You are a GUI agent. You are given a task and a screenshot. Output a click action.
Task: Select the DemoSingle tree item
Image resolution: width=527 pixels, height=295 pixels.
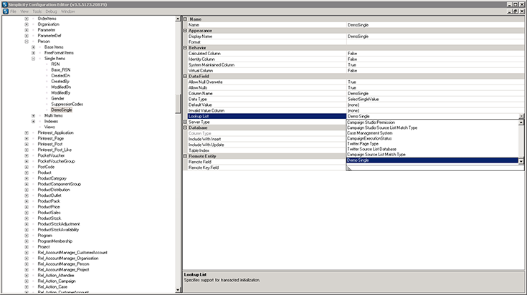(62, 110)
